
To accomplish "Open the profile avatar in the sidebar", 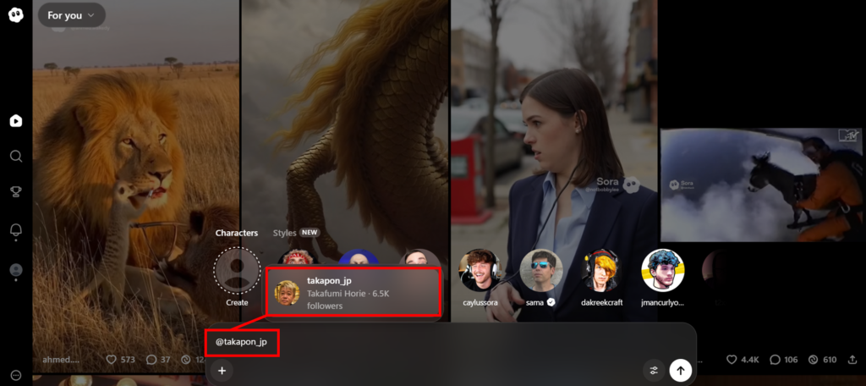I will point(15,271).
